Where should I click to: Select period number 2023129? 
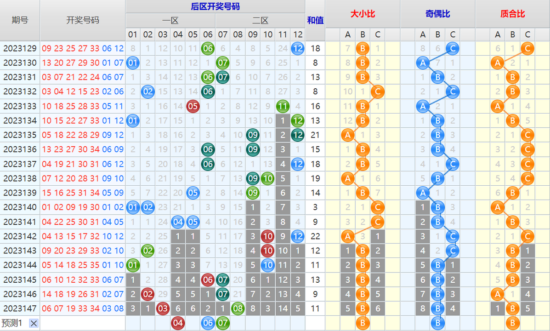[x=20, y=48]
